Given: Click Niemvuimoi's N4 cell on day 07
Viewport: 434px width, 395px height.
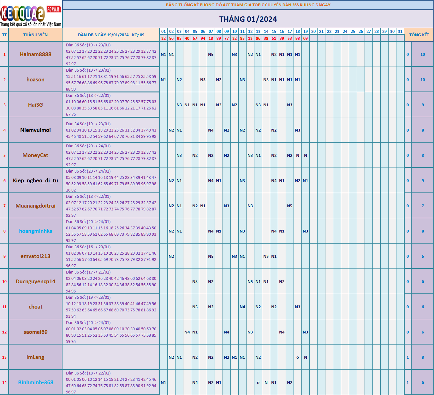Looking at the screenshot, I should [x=211, y=130].
